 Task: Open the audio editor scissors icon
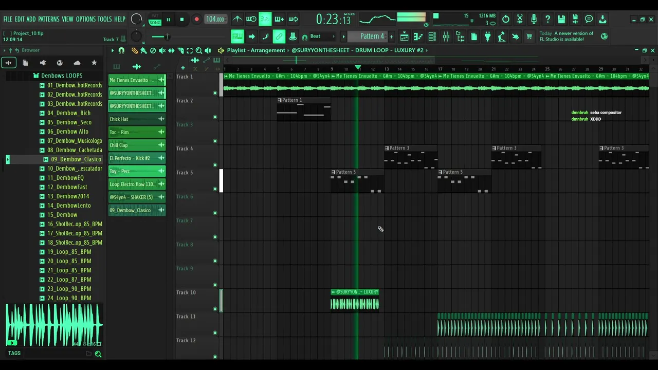pyautogui.click(x=520, y=19)
